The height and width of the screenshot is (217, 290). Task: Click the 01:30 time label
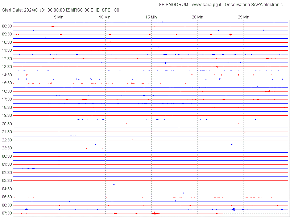coord(7,164)
